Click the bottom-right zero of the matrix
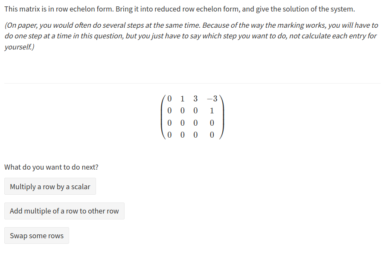 [x=212, y=136]
